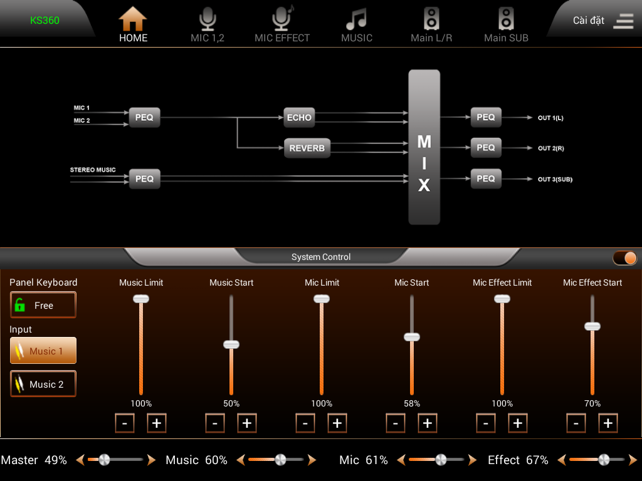Click plus button under Music Start
The height and width of the screenshot is (481, 642).
click(247, 423)
